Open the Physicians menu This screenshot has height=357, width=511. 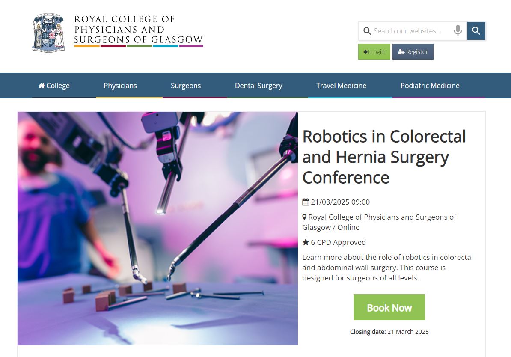point(120,86)
